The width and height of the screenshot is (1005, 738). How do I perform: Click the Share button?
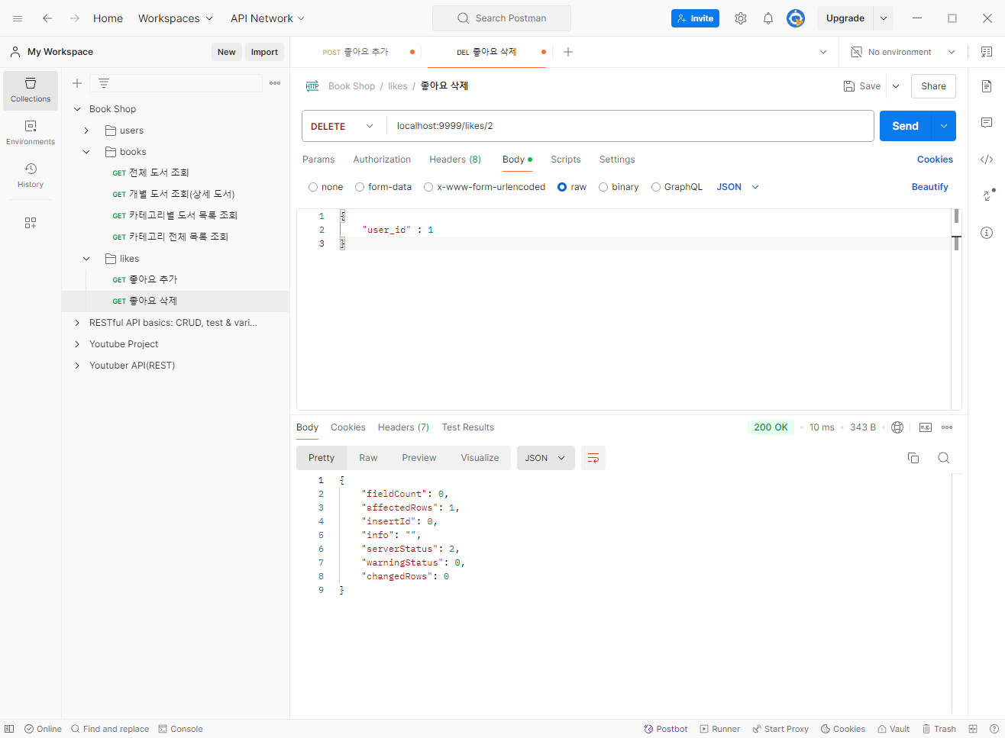pyautogui.click(x=933, y=86)
